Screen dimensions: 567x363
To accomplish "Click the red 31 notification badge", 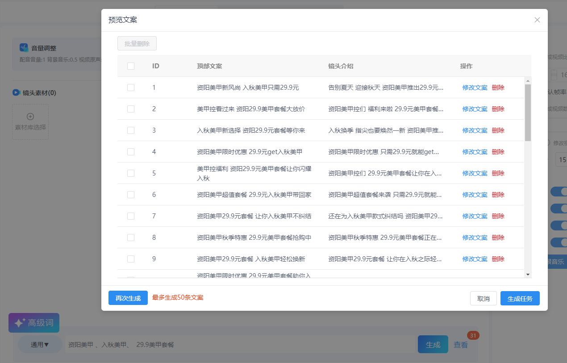I will tap(473, 335).
